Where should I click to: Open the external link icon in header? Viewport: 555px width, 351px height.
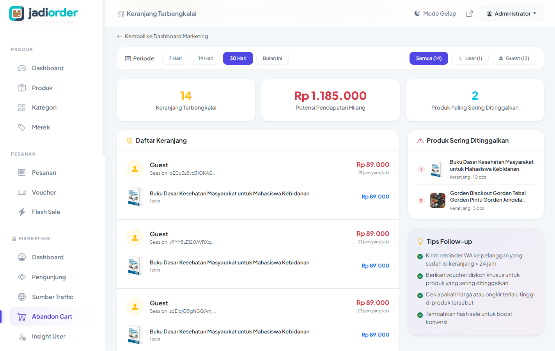469,14
